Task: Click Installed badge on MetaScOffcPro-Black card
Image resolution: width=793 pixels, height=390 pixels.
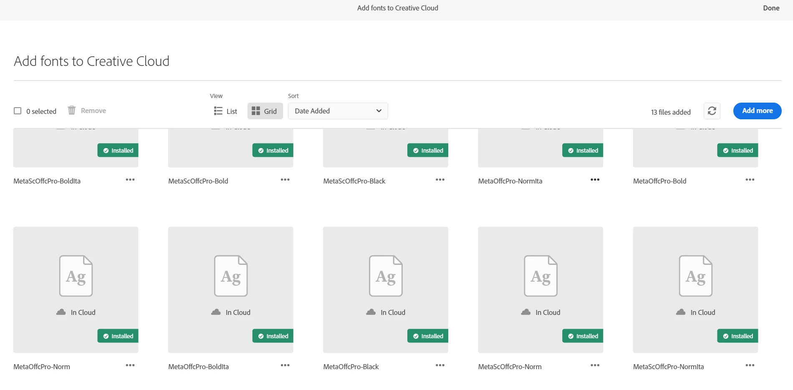Action: coord(428,151)
